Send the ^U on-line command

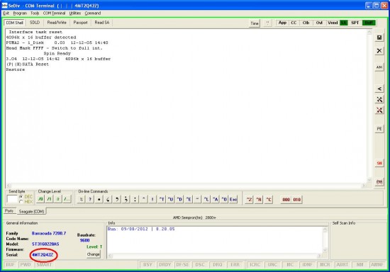coord(171,199)
